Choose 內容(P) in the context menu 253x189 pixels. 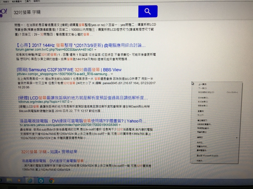coord(200,161)
